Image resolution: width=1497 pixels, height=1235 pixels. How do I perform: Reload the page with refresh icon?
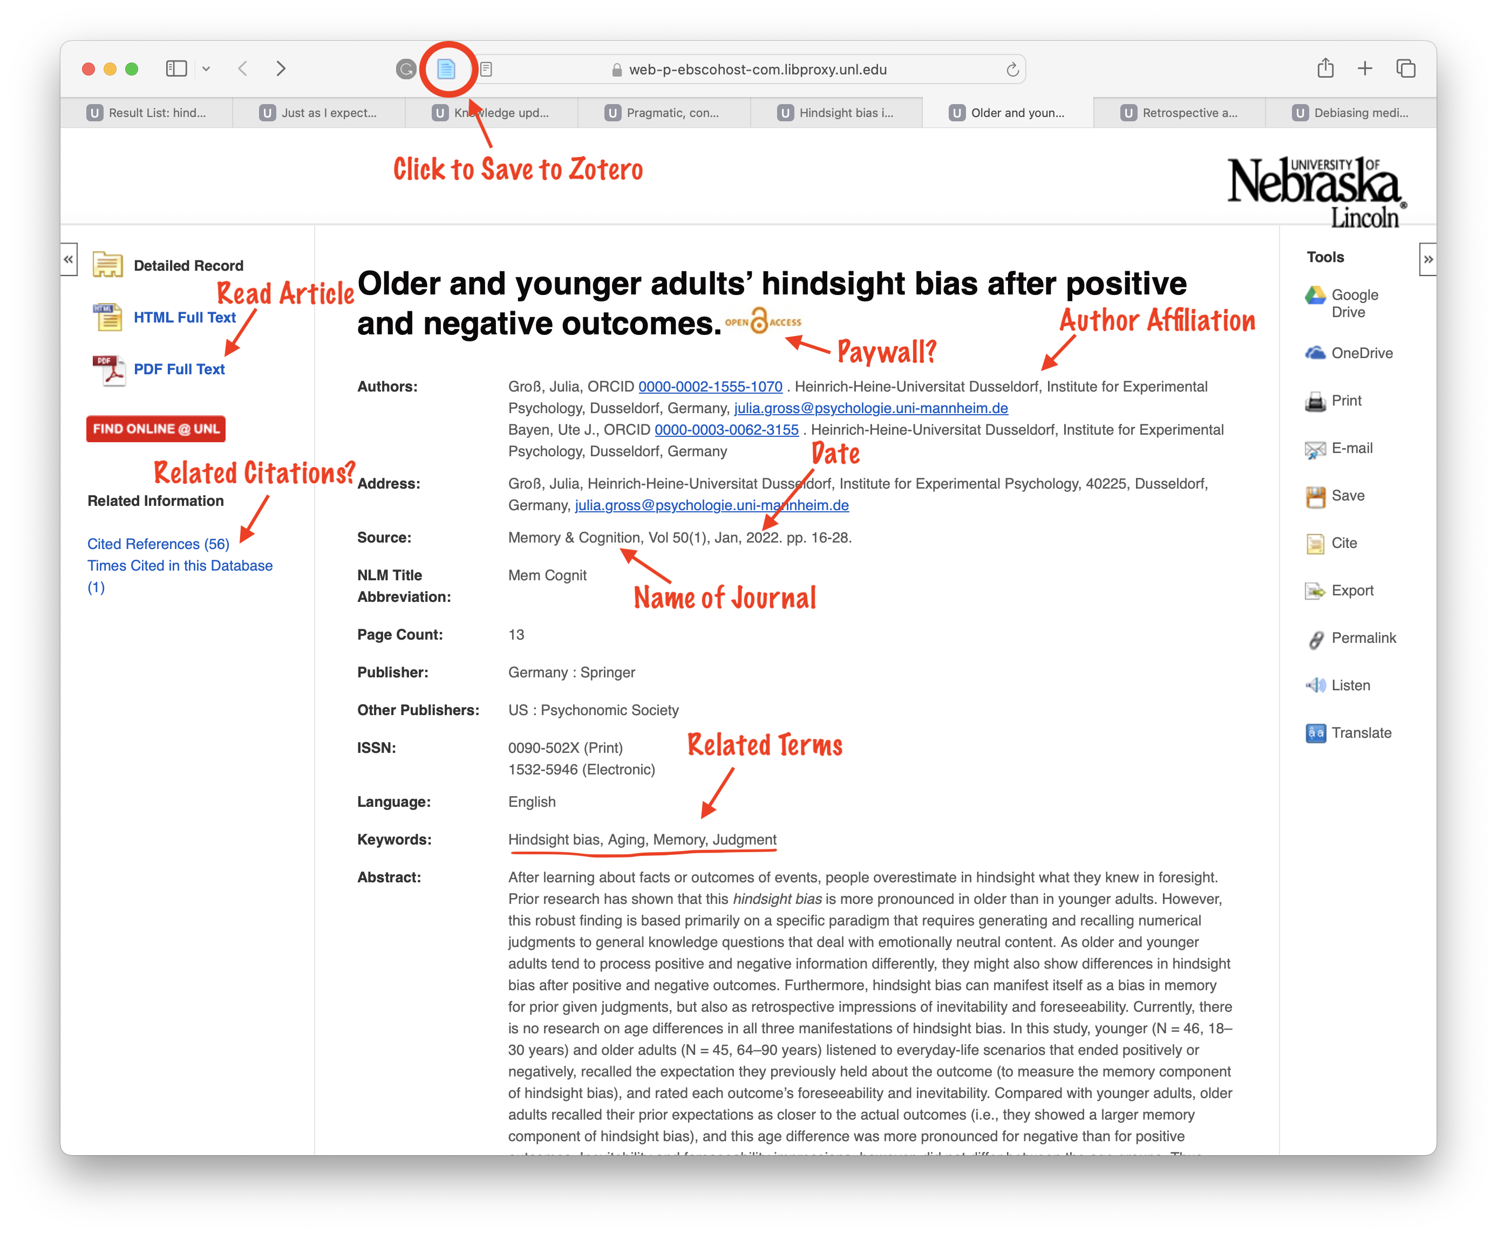[1012, 70]
